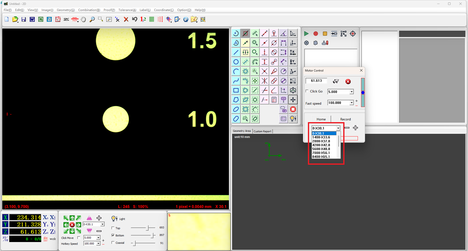Click the red X delete icon

point(126,19)
